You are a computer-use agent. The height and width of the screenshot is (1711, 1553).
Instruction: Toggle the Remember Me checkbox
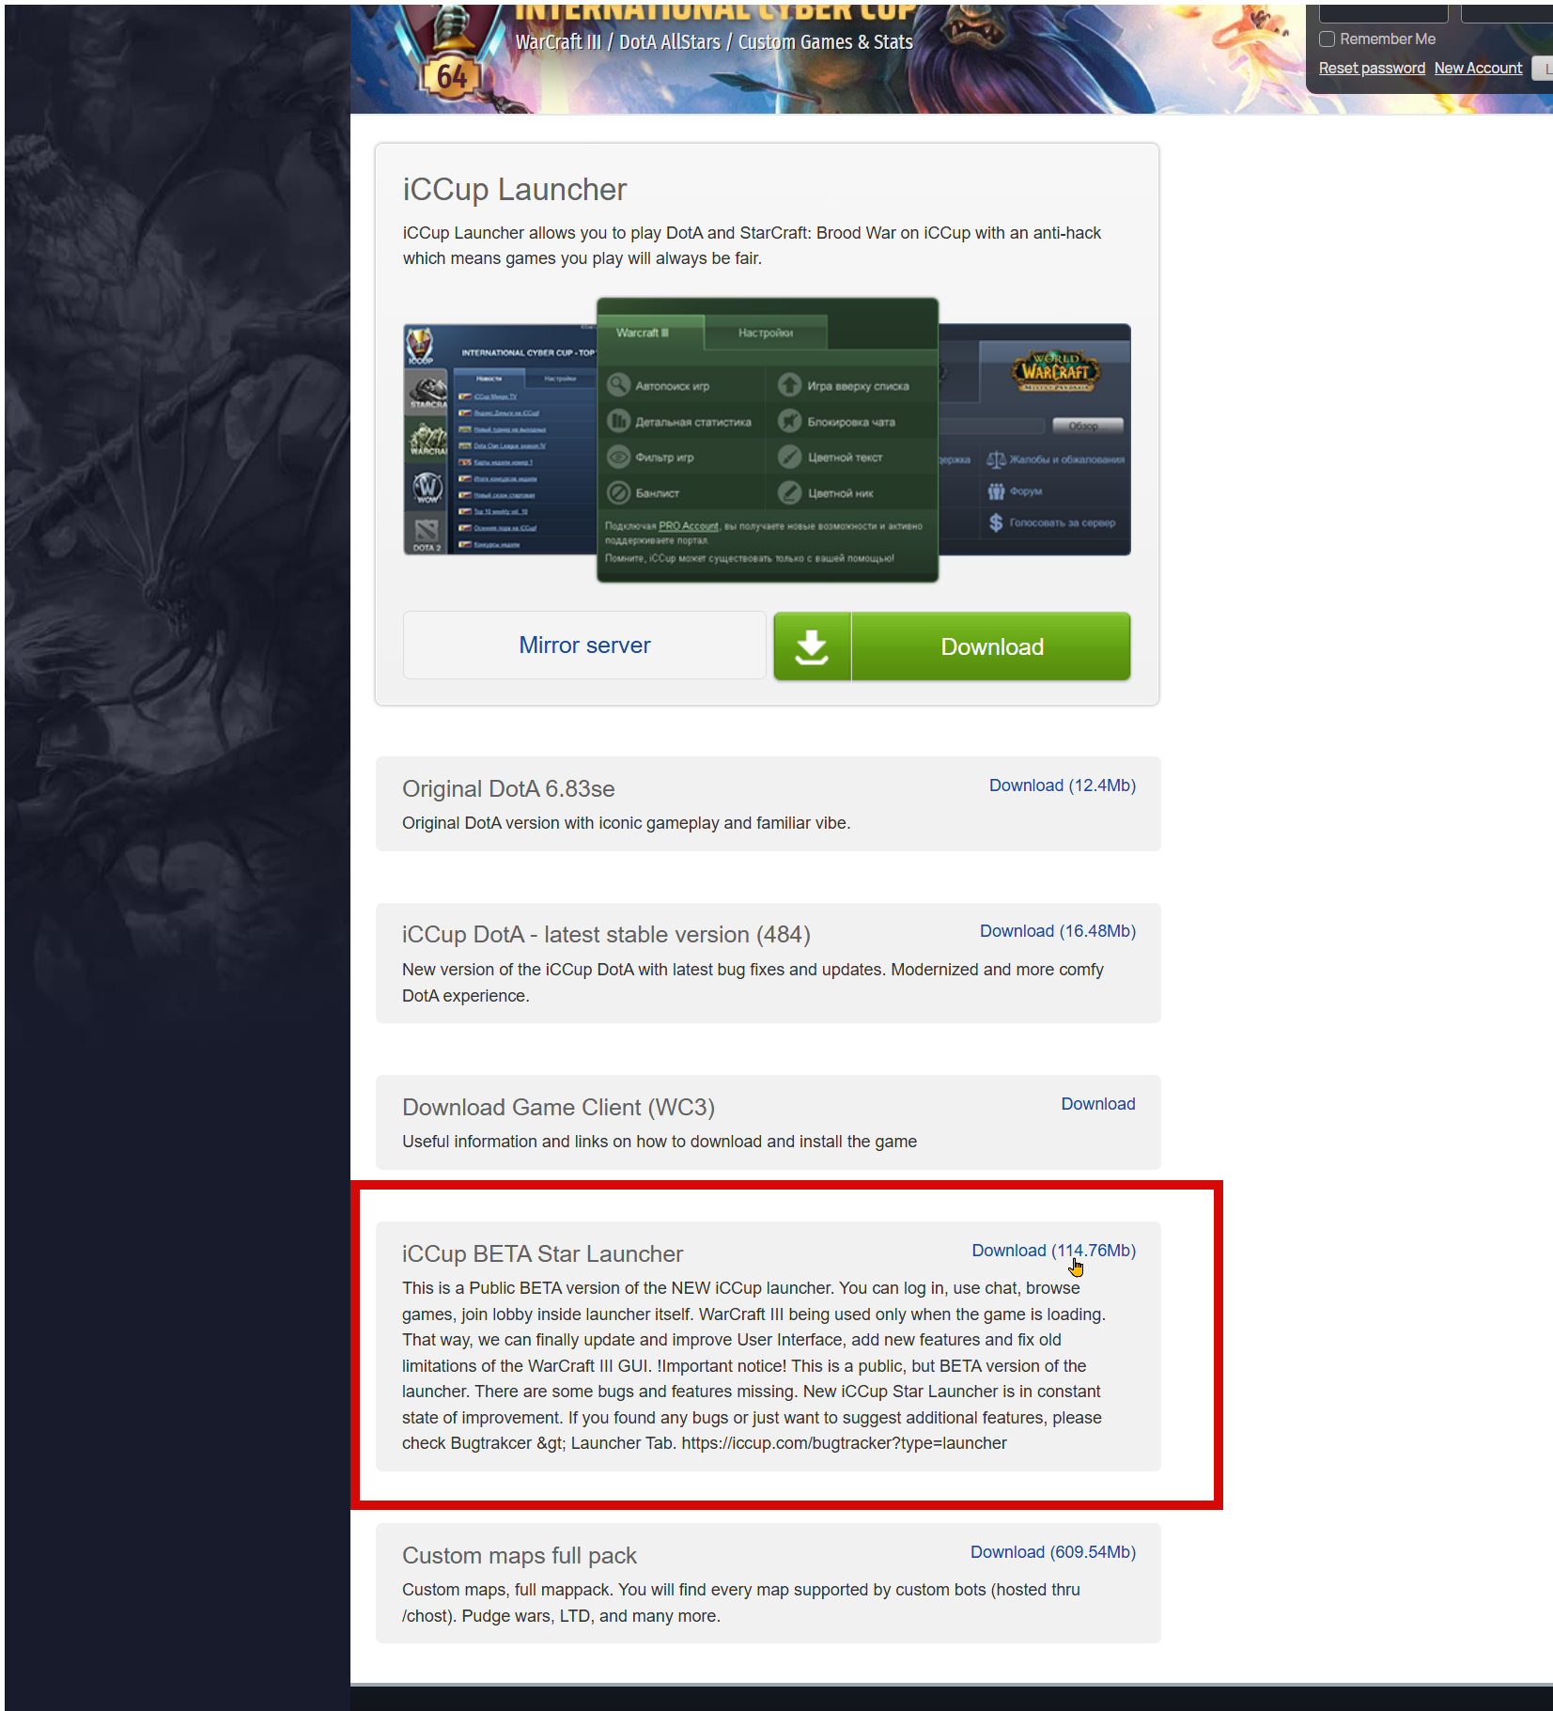1327,39
